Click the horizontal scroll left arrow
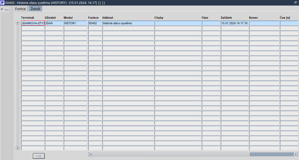The image size is (299, 160). point(90,154)
